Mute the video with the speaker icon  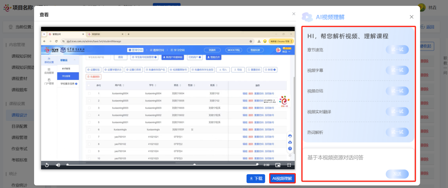tap(58, 165)
